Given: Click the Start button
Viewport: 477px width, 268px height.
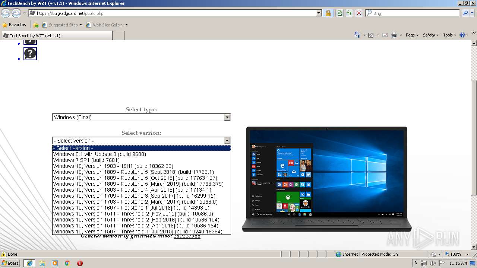Looking at the screenshot, I should click(x=11, y=263).
